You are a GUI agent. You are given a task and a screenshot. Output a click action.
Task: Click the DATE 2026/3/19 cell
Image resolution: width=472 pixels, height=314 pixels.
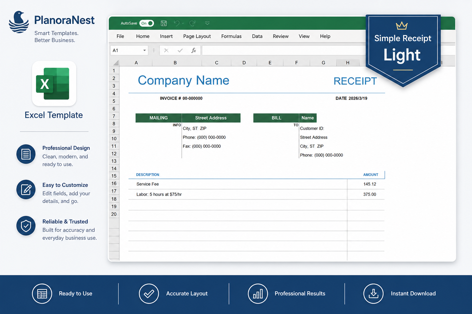pos(351,98)
